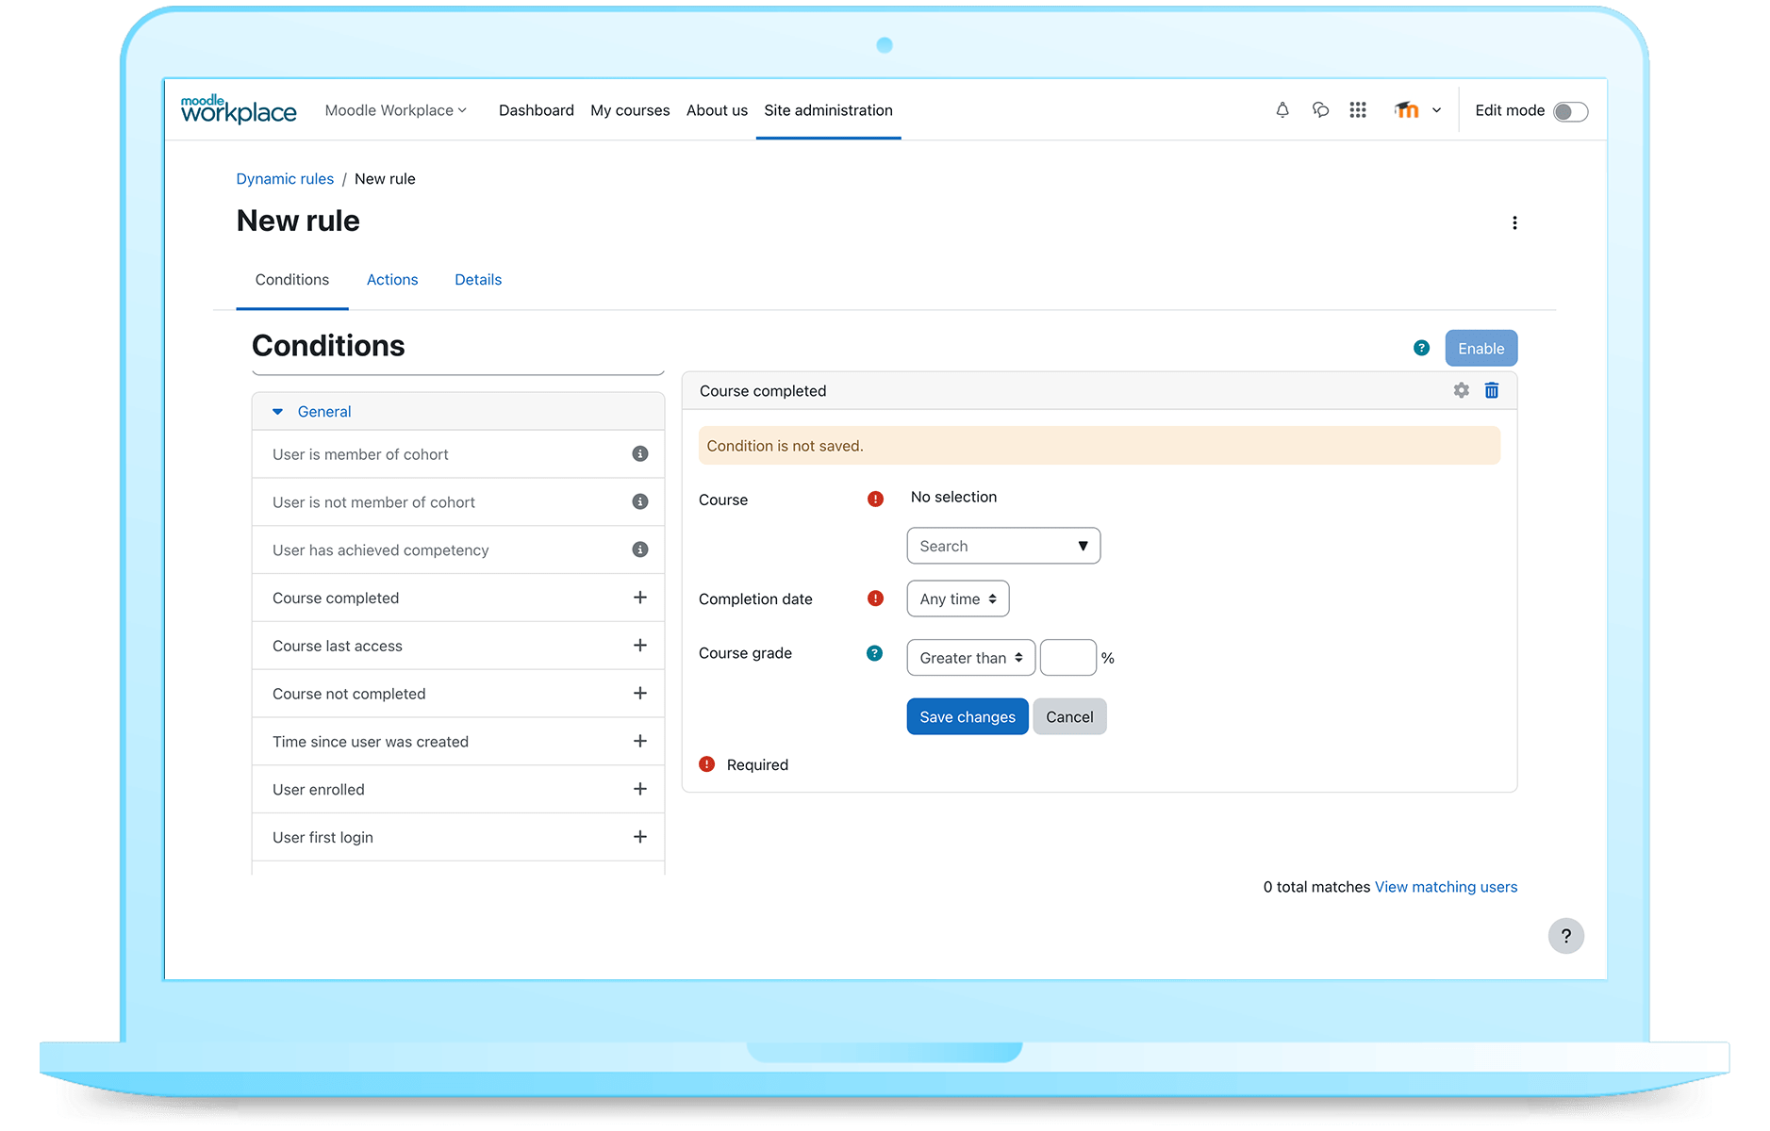Collapse the General conditions section
The height and width of the screenshot is (1131, 1770).
pyautogui.click(x=276, y=411)
